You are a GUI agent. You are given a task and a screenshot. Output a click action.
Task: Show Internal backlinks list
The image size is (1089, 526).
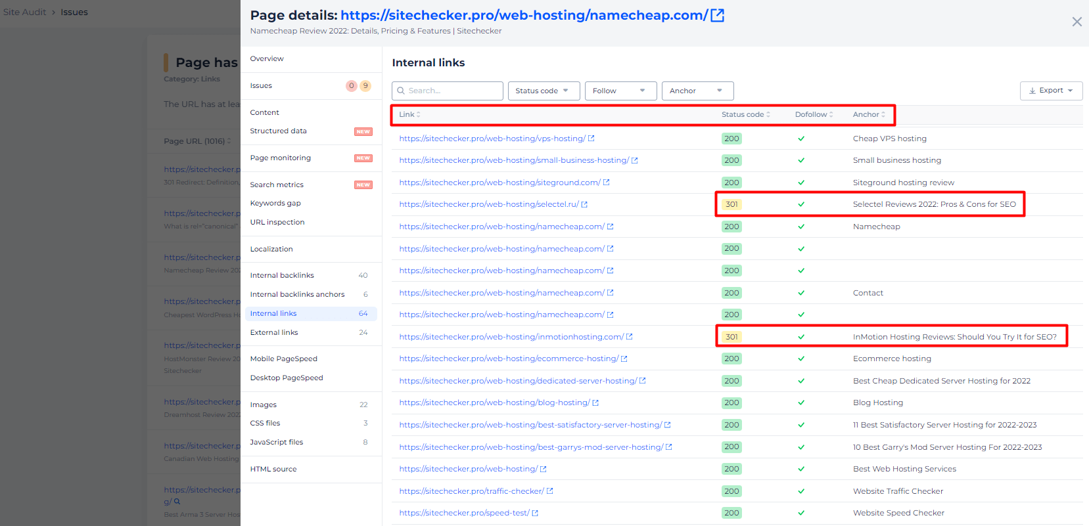[x=282, y=275]
